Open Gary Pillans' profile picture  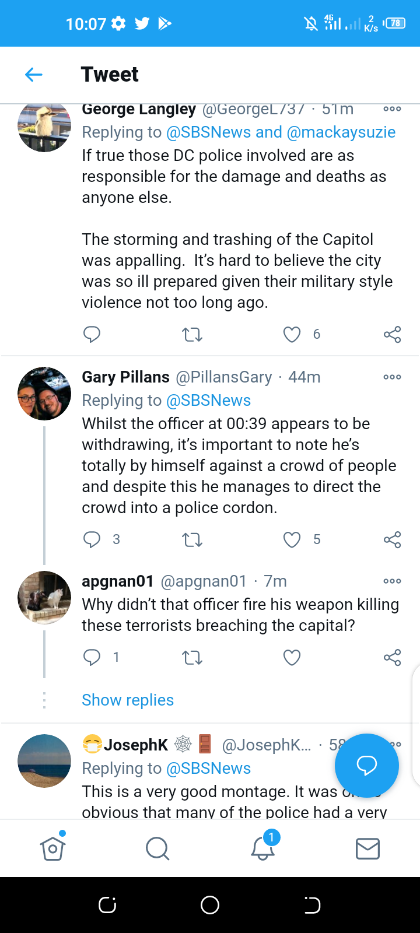click(x=44, y=394)
